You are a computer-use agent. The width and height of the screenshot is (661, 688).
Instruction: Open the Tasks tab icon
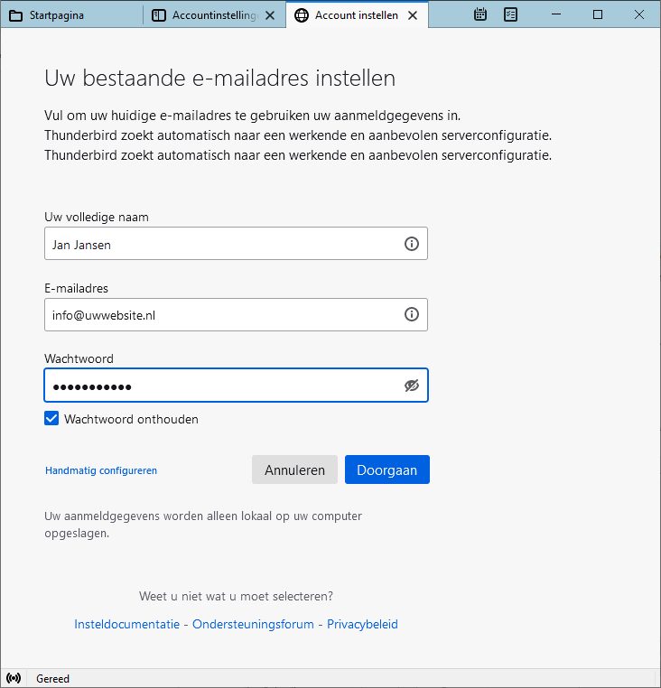point(510,14)
